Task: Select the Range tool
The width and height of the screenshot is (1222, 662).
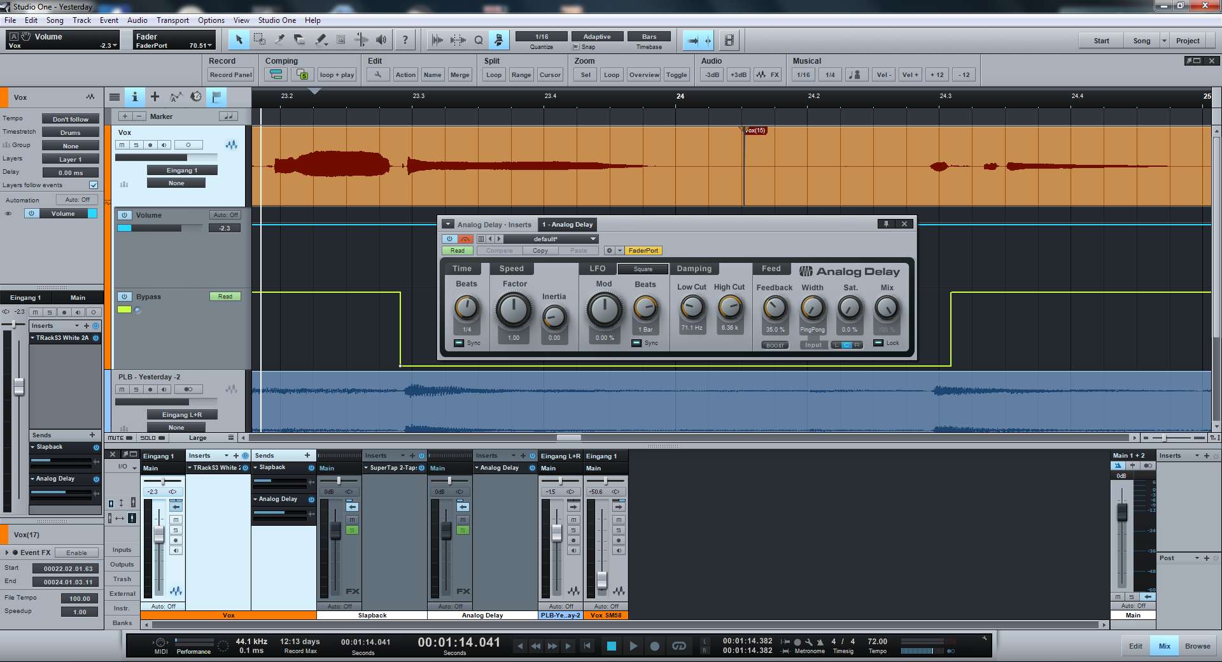Action: click(259, 39)
